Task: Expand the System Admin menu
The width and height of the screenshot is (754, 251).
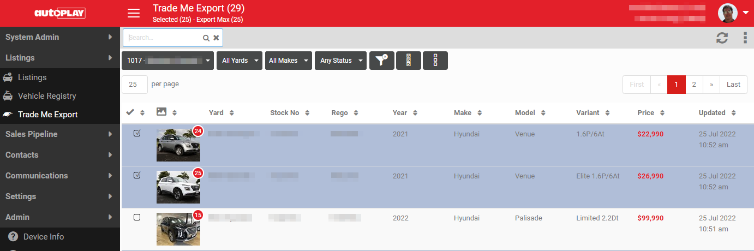Action: [60, 37]
